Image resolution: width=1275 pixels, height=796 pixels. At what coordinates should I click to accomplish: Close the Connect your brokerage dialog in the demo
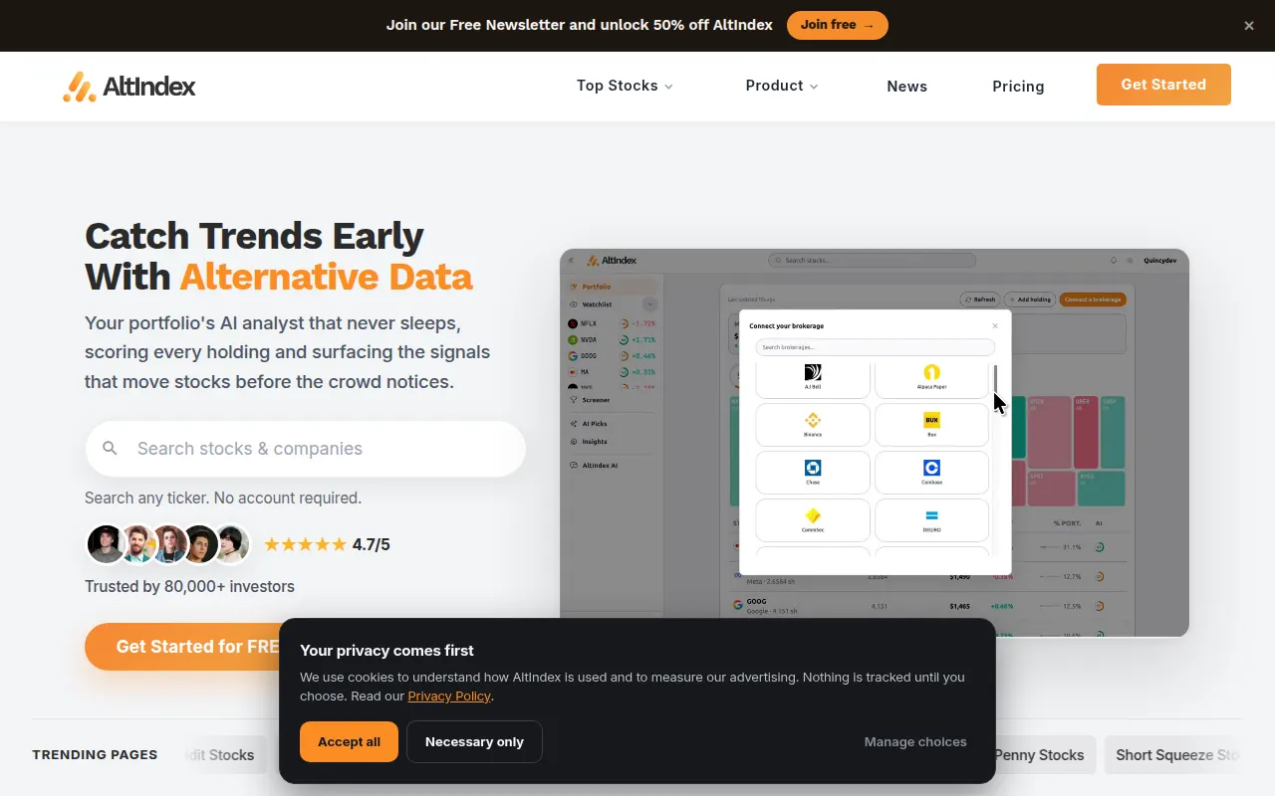point(994,325)
